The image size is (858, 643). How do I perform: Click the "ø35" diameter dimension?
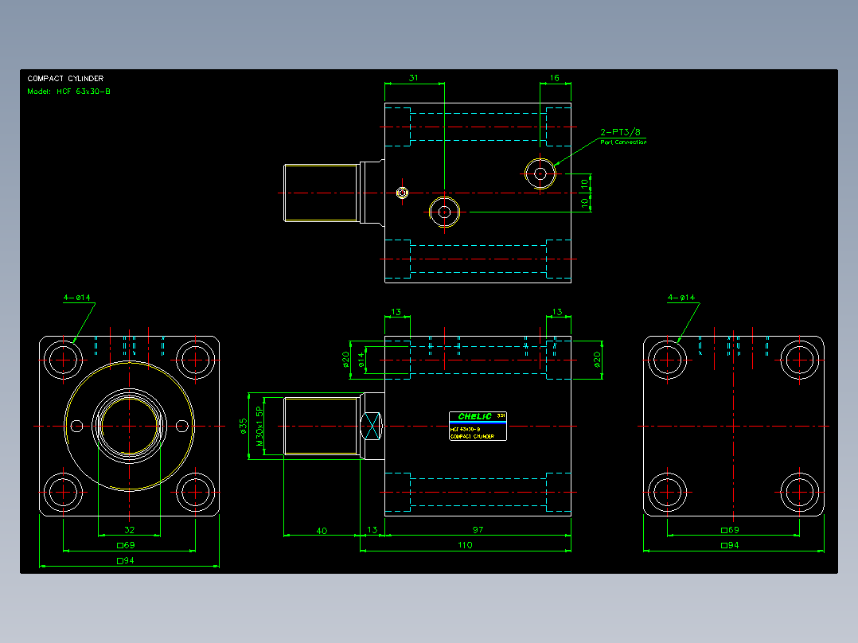coord(244,427)
